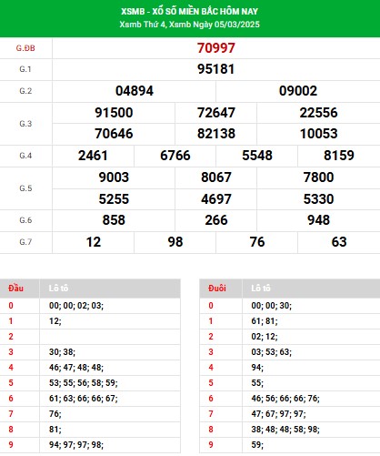Click the G.5 row label

[x=25, y=188]
